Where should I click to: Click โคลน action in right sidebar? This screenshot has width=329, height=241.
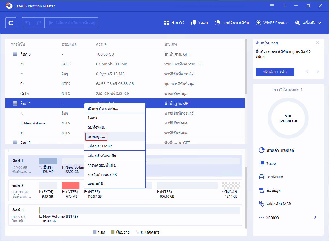[x=267, y=164]
